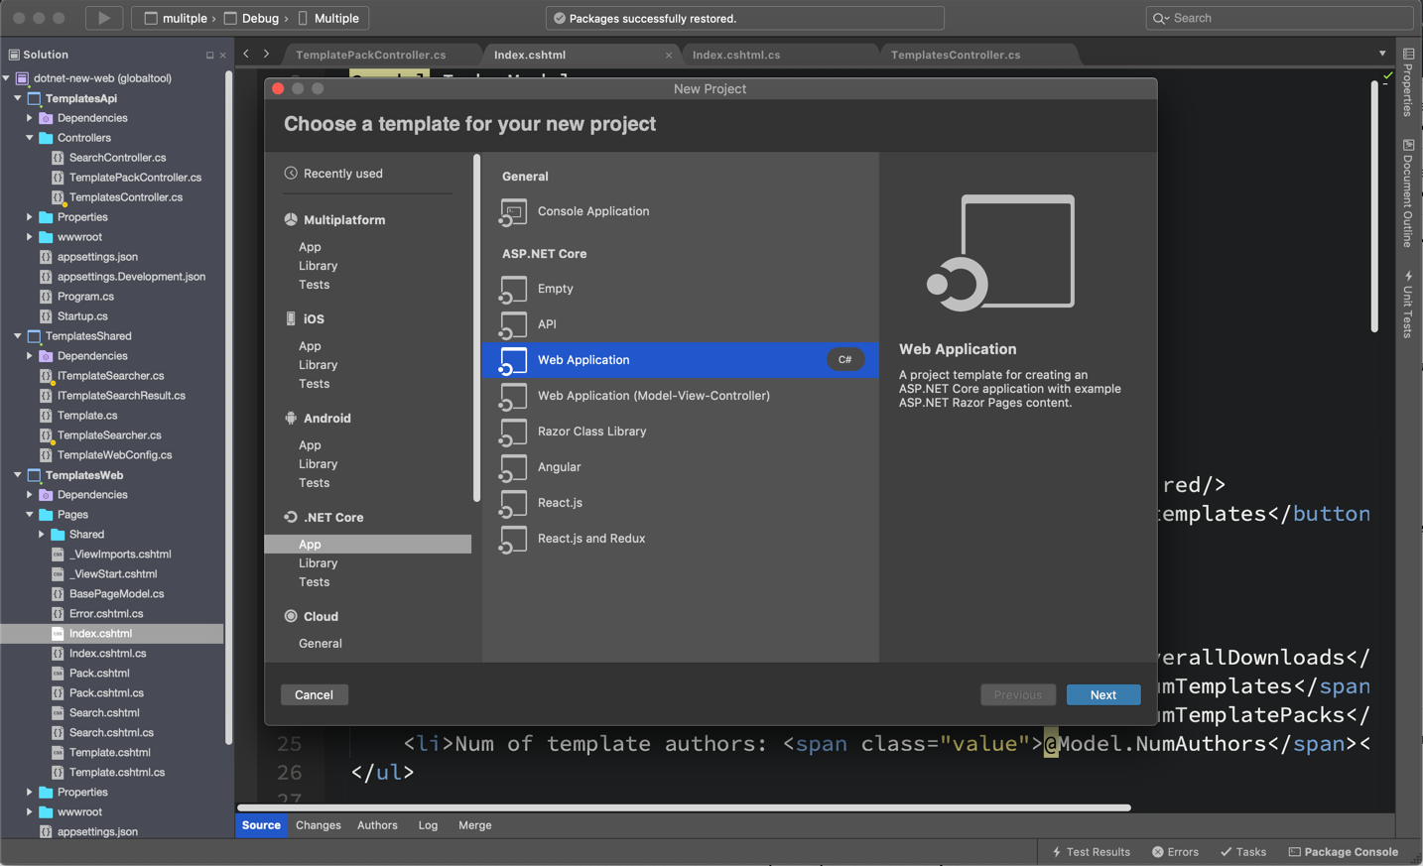Collapse the TemplatesWeb project node
Viewport: 1423px width, 866px height.
(x=18, y=475)
